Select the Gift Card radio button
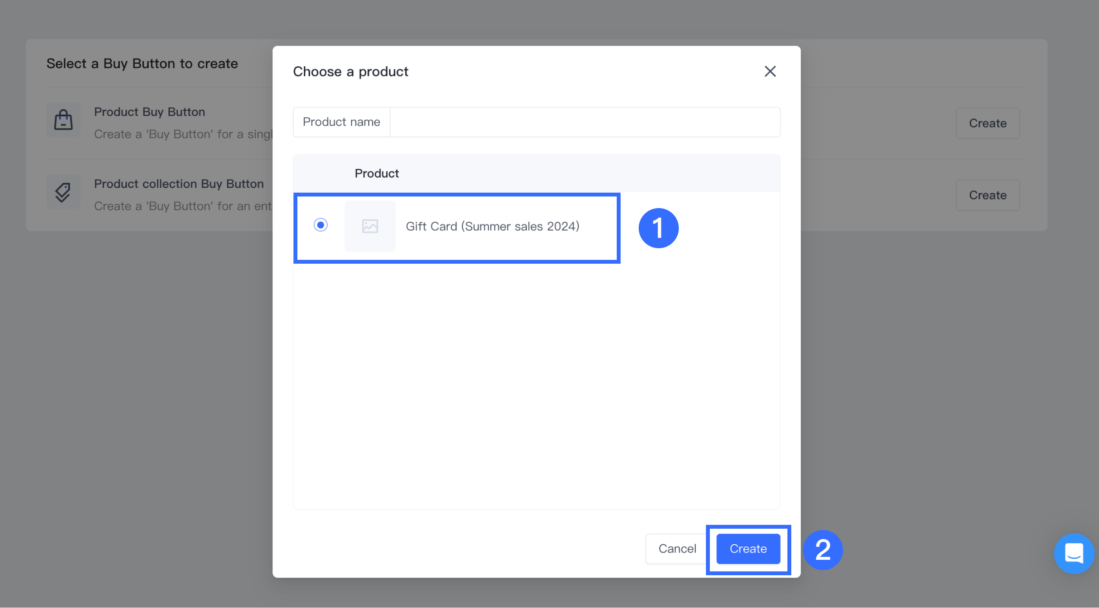 pos(320,225)
